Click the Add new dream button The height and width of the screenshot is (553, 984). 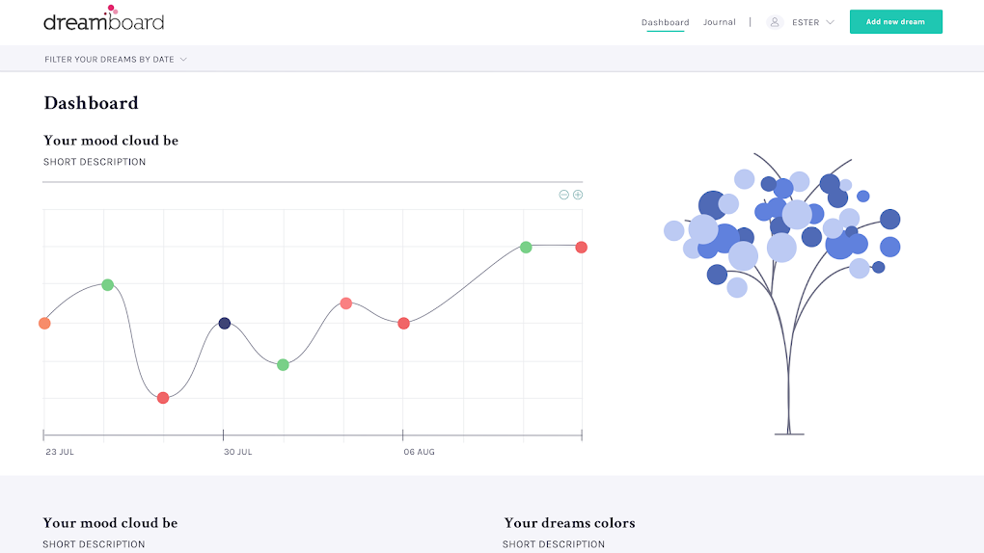(895, 22)
